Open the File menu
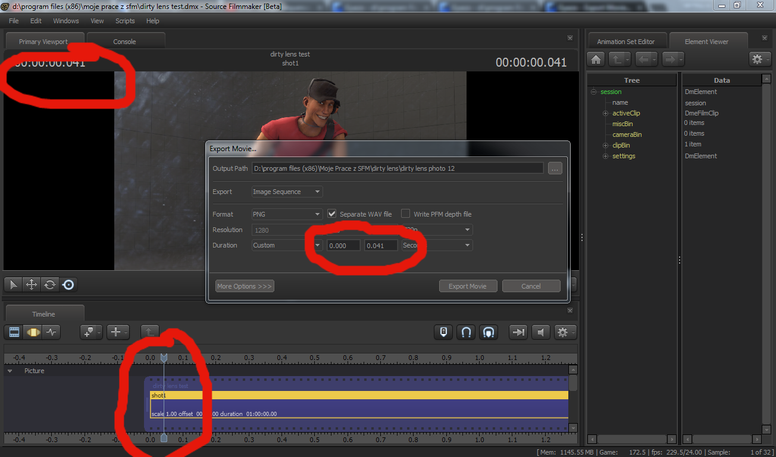 coord(14,21)
